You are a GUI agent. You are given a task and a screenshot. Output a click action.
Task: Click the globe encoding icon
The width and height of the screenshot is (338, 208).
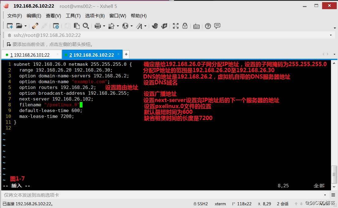point(125,26)
